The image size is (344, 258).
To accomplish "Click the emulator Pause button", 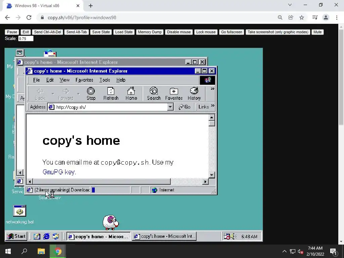I will coord(12,32).
